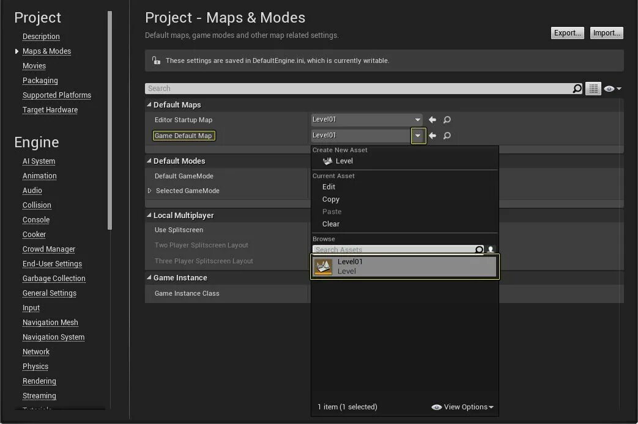Open the Crowd Manager settings
Viewport: 638px width, 424px height.
click(49, 249)
